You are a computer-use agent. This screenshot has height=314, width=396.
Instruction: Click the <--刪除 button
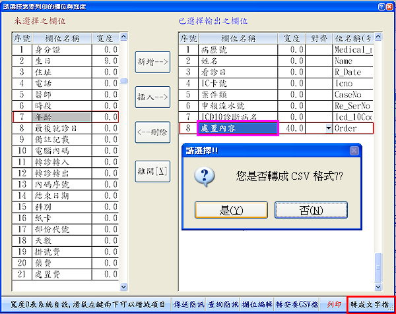pyautogui.click(x=153, y=132)
